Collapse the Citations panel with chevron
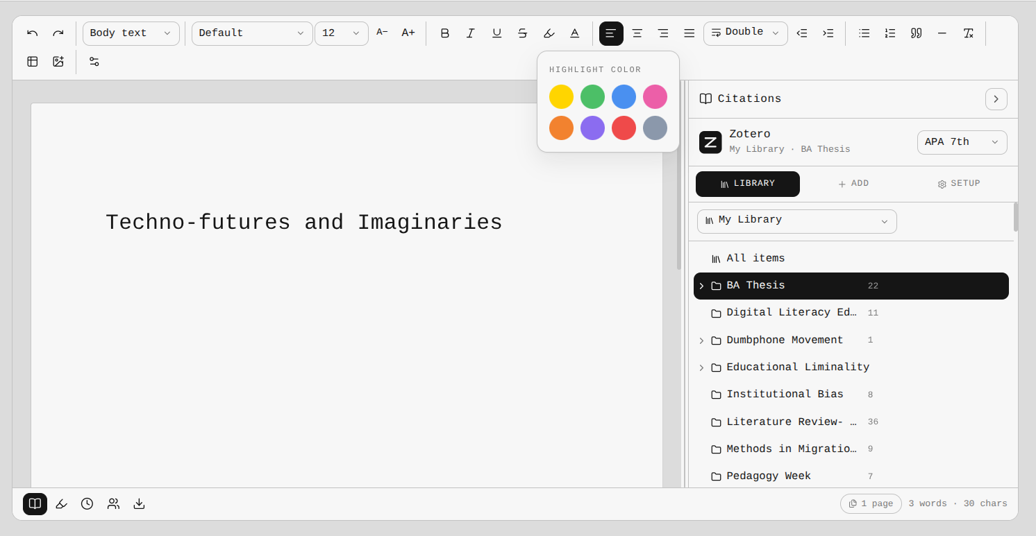 coord(996,99)
